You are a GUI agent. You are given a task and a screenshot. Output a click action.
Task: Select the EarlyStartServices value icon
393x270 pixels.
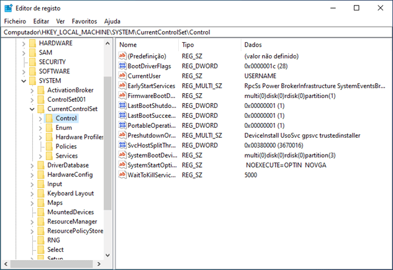coord(122,86)
